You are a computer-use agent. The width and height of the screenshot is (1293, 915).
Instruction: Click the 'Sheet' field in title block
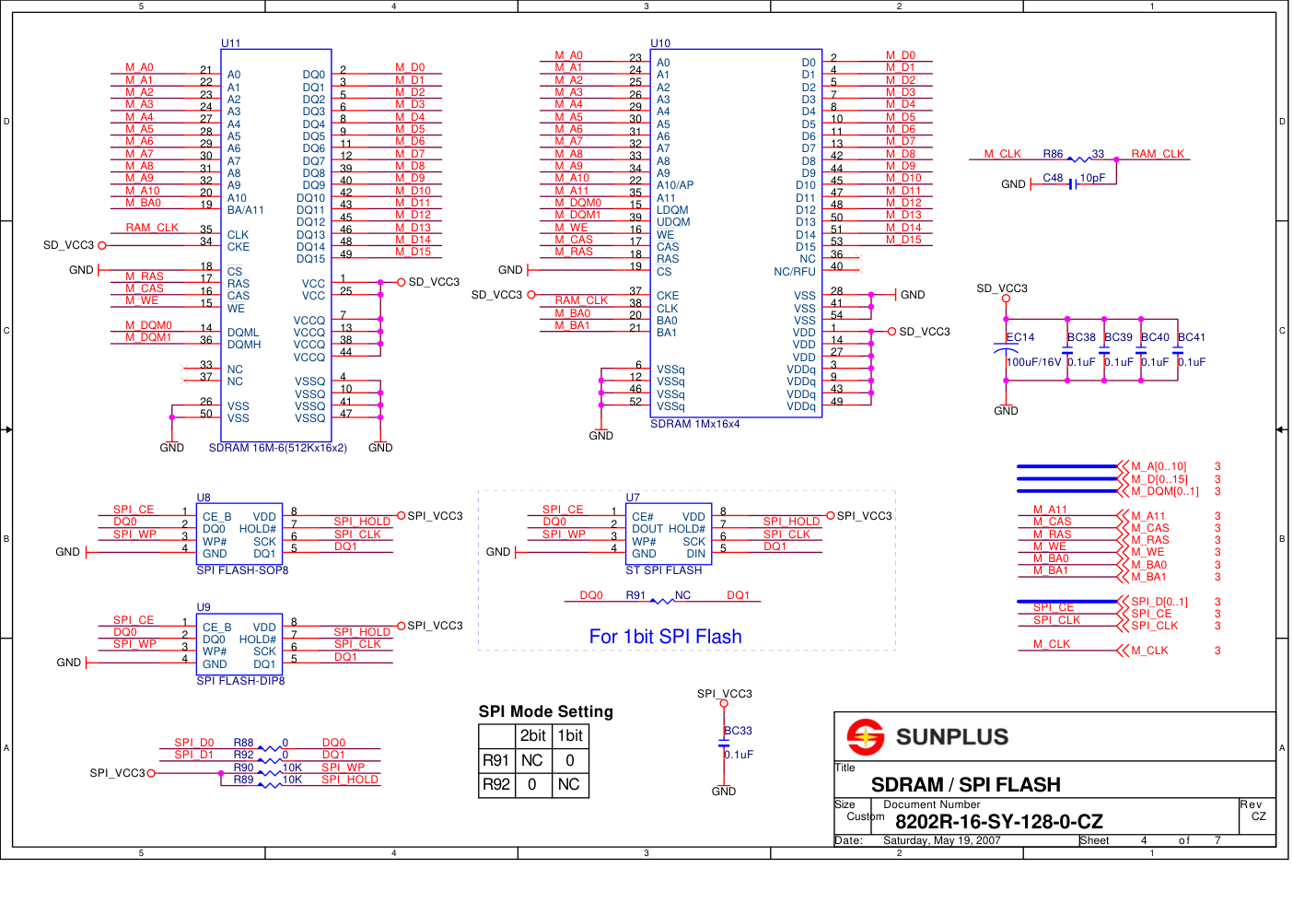(1094, 840)
